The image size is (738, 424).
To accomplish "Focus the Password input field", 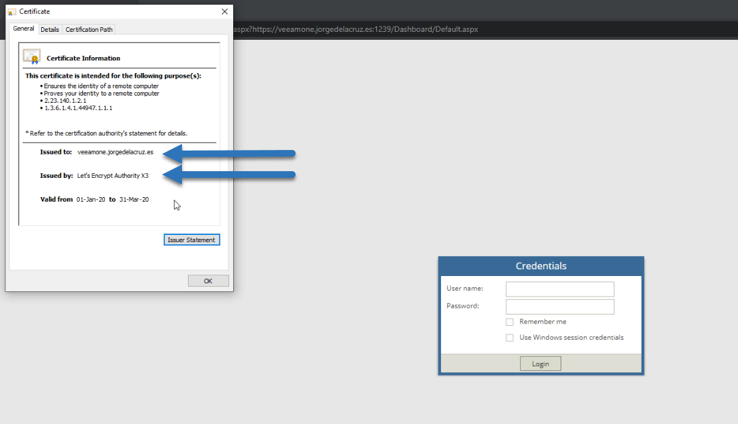I will pos(560,307).
